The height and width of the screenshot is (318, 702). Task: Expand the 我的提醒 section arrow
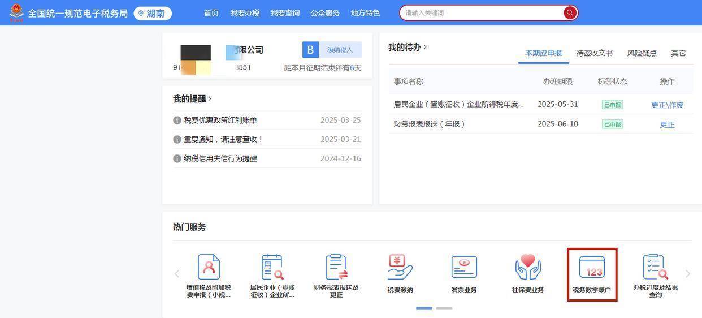click(x=210, y=98)
